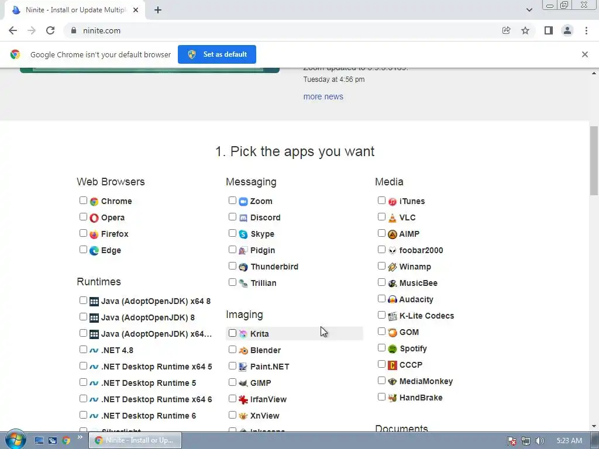Check the Chrome checkbox
Viewport: 599px width, 449px height.
click(83, 201)
